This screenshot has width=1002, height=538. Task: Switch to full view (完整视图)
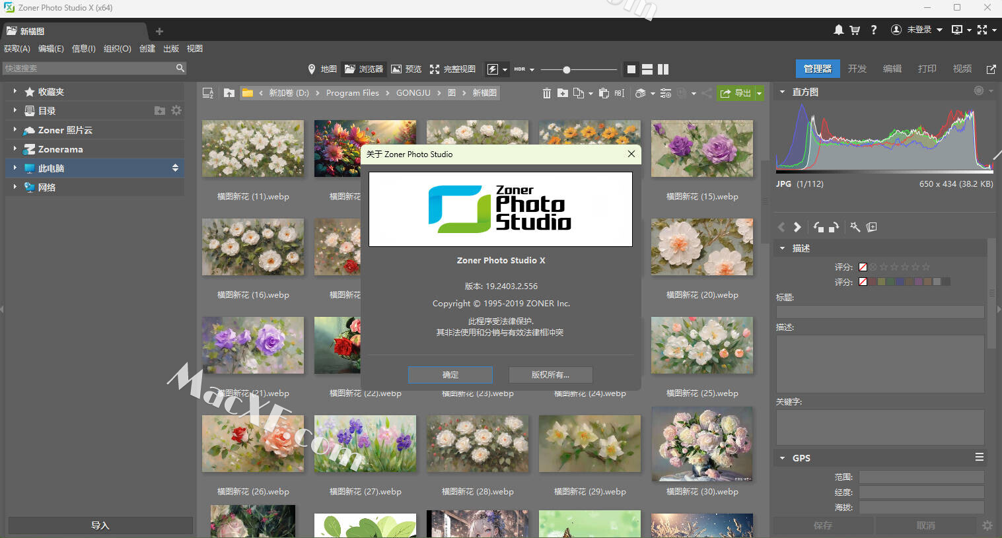tap(452, 69)
